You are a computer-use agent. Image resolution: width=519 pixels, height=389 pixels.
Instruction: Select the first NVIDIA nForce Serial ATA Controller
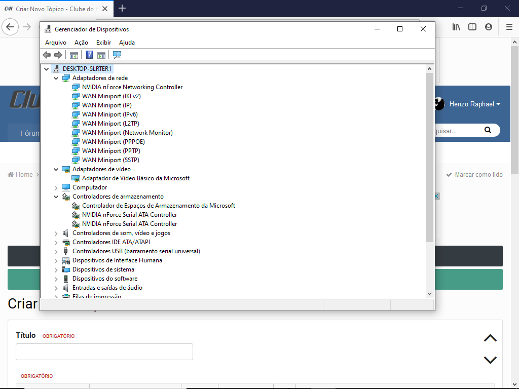129,215
